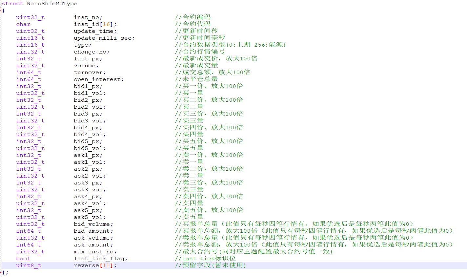The width and height of the screenshot is (467, 277).
Task: Click the bool type keyword
Action: (23, 259)
